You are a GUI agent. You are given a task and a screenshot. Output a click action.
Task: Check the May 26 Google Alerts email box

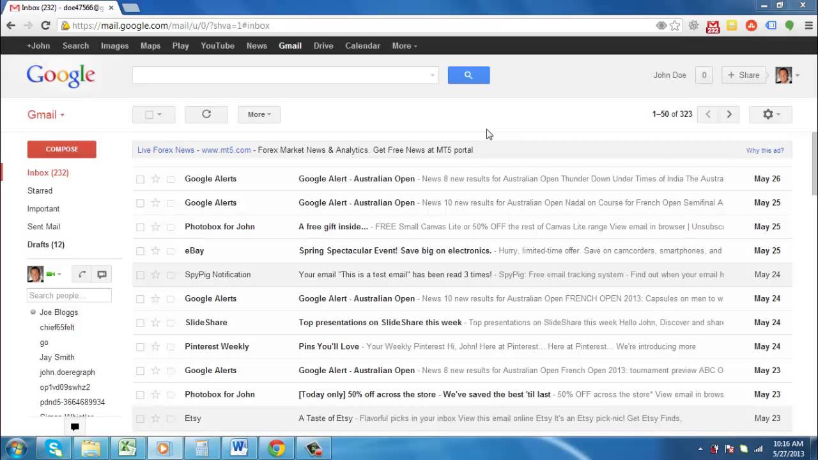tap(140, 179)
